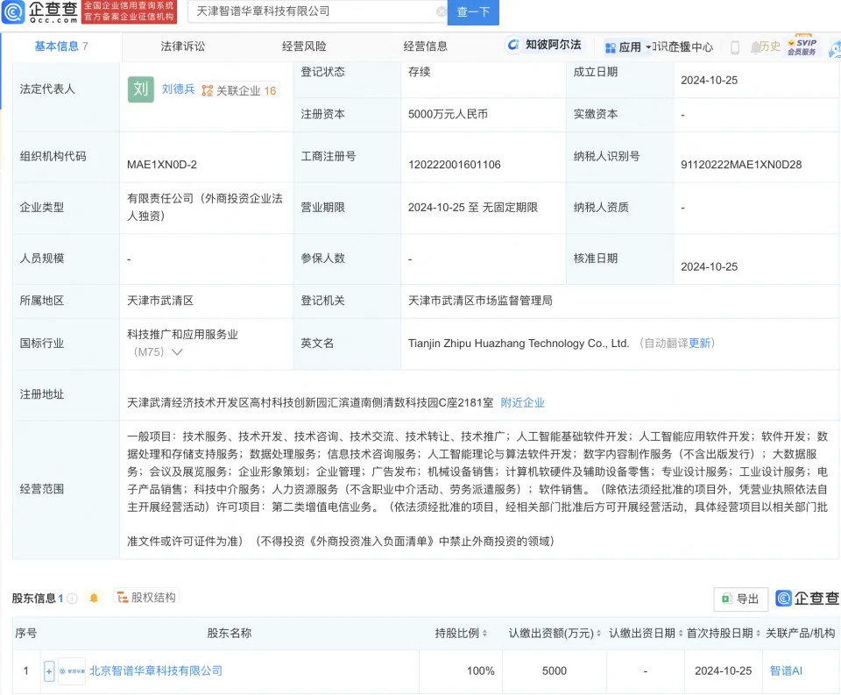Image resolution: width=841 pixels, height=695 pixels.
Task: Click the 100% shareholding value
Action: (481, 670)
